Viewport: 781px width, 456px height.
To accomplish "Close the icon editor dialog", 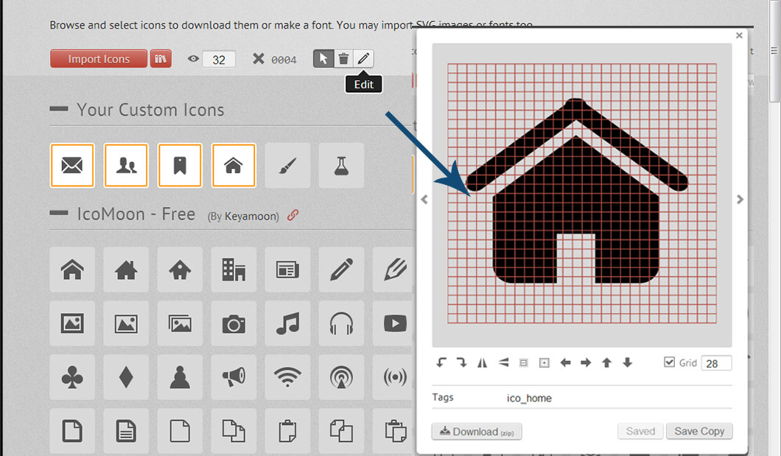I will point(739,35).
